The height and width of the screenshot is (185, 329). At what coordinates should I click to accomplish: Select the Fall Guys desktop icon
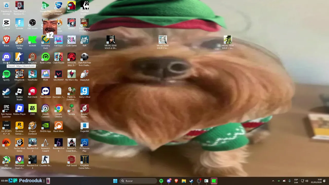58,41
